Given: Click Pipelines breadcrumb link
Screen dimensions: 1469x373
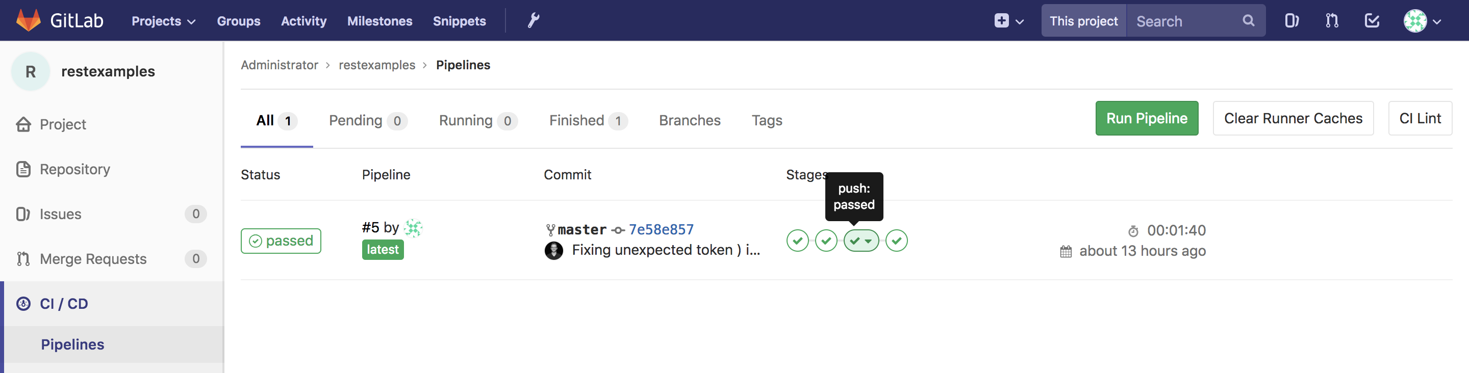Looking at the screenshot, I should (x=463, y=65).
